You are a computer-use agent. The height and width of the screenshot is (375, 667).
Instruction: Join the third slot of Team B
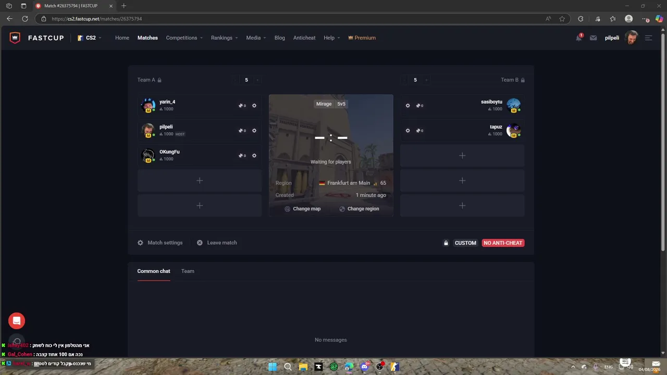click(462, 156)
